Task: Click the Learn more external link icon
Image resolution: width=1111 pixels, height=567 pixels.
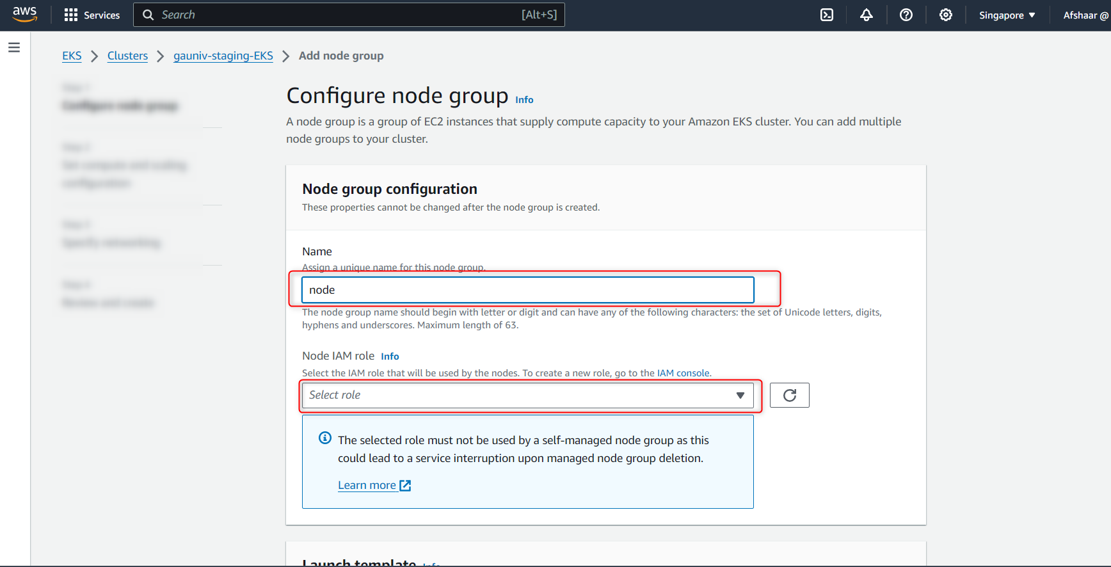Action: (405, 486)
